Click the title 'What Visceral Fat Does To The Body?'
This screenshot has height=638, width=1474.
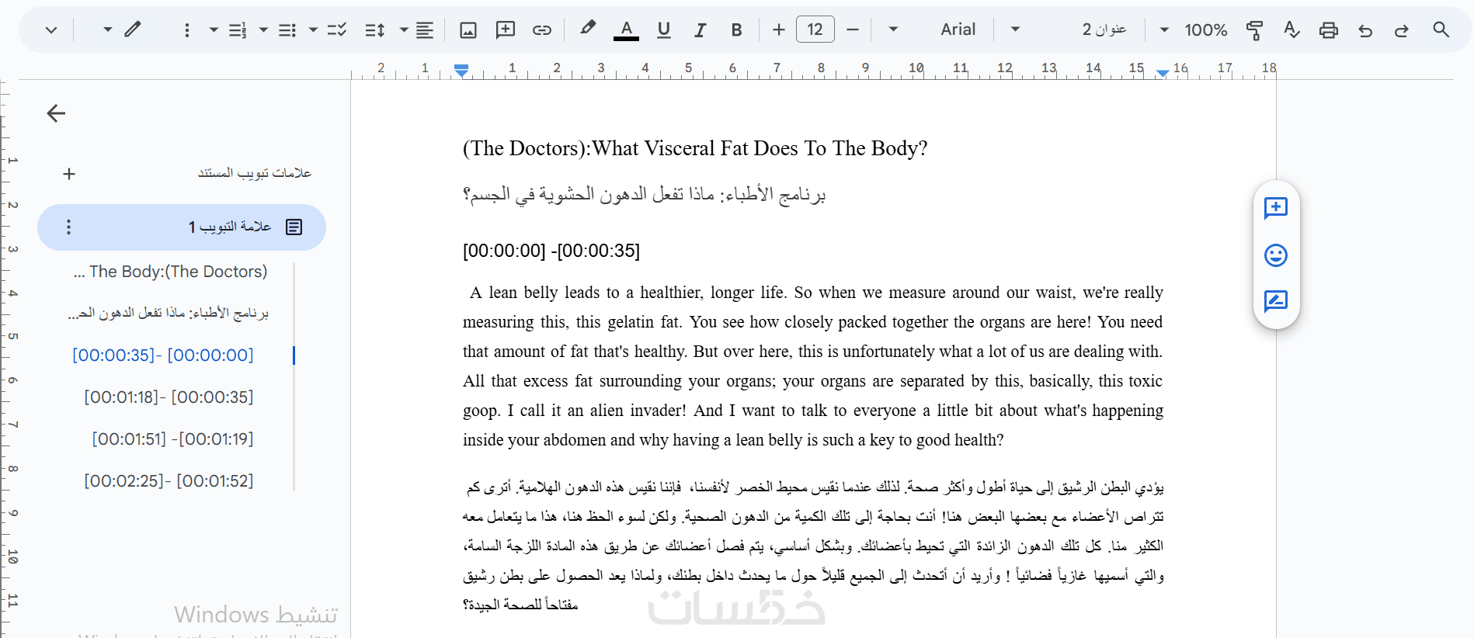pos(760,148)
